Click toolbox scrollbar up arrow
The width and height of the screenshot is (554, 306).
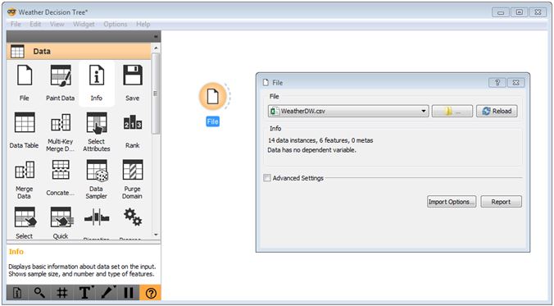[156, 48]
